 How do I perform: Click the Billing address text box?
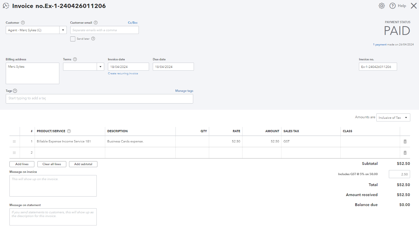[x=32, y=73]
